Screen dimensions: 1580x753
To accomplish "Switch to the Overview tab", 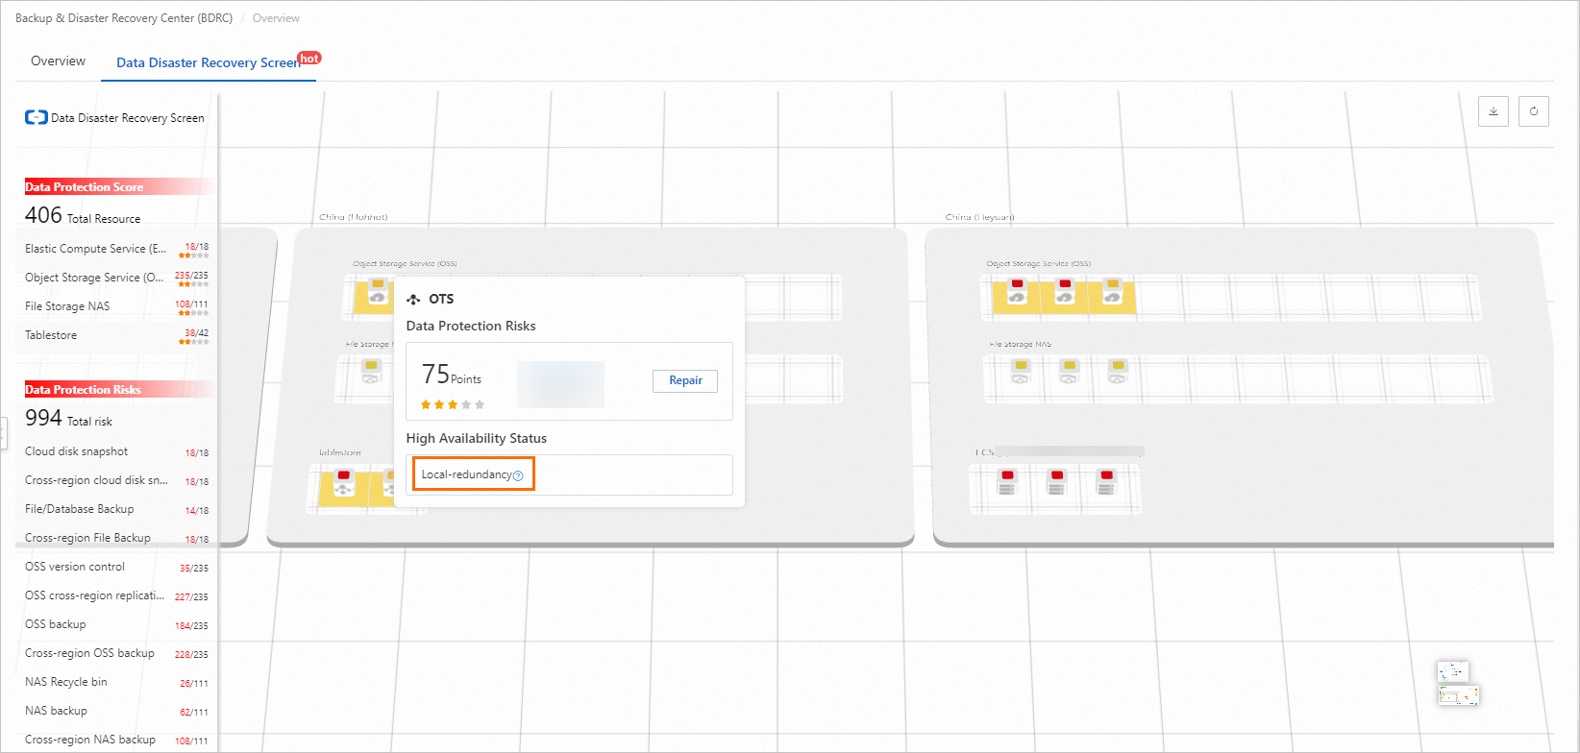I will 58,61.
